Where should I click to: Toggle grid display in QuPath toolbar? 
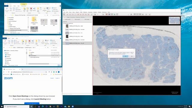(143, 14)
